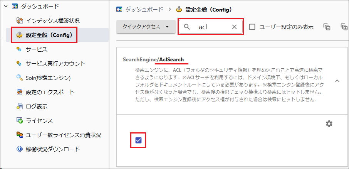This screenshot has width=349, height=169.
Task: Collapse the ダッシュボード tree node
Action: pos(5,6)
